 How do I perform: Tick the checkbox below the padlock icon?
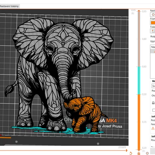click(x=153, y=110)
